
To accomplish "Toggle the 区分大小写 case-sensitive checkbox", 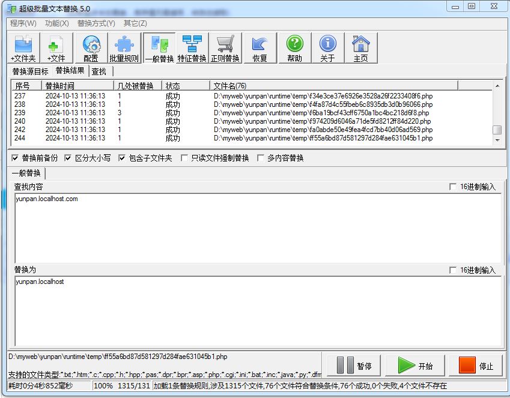I will pyautogui.click(x=68, y=158).
